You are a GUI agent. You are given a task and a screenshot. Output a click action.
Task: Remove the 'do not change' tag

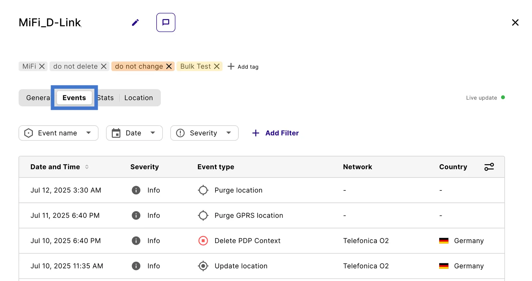click(x=169, y=66)
